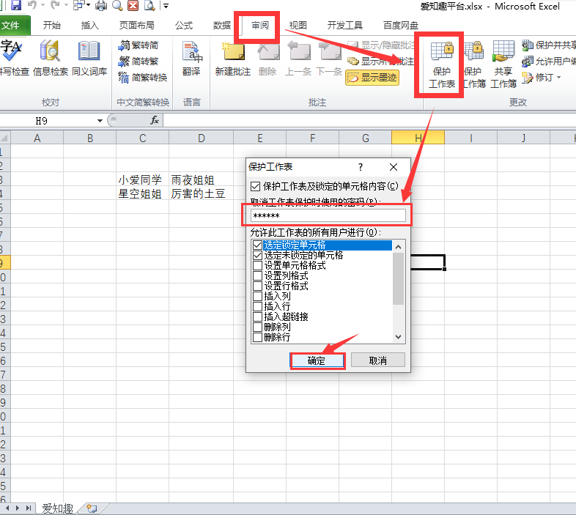Switch to Insert (插入) tab

point(89,26)
